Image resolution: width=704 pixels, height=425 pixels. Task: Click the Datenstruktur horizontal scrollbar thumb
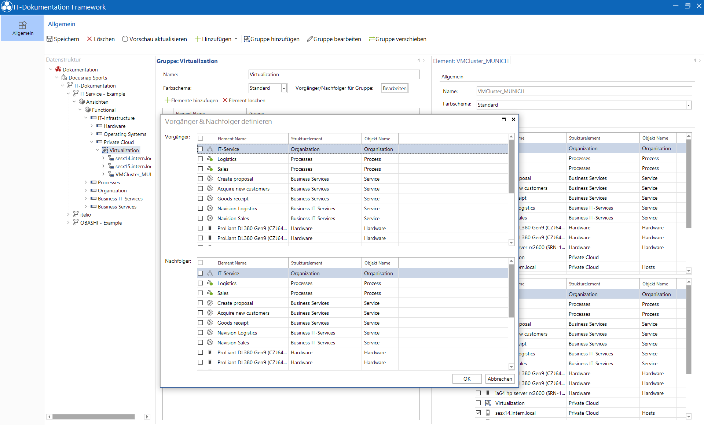pyautogui.click(x=94, y=417)
